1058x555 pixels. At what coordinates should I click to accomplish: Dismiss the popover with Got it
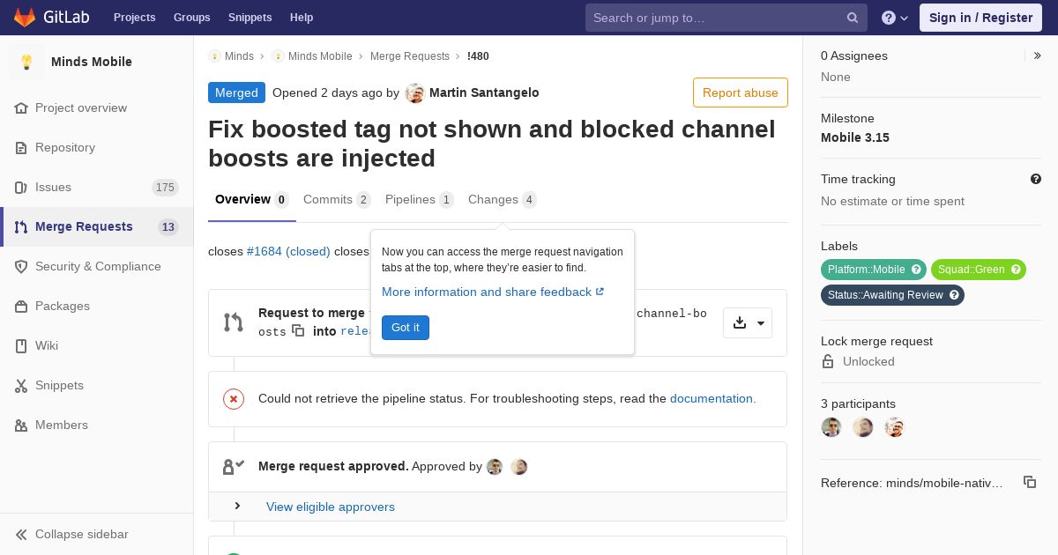click(x=406, y=328)
